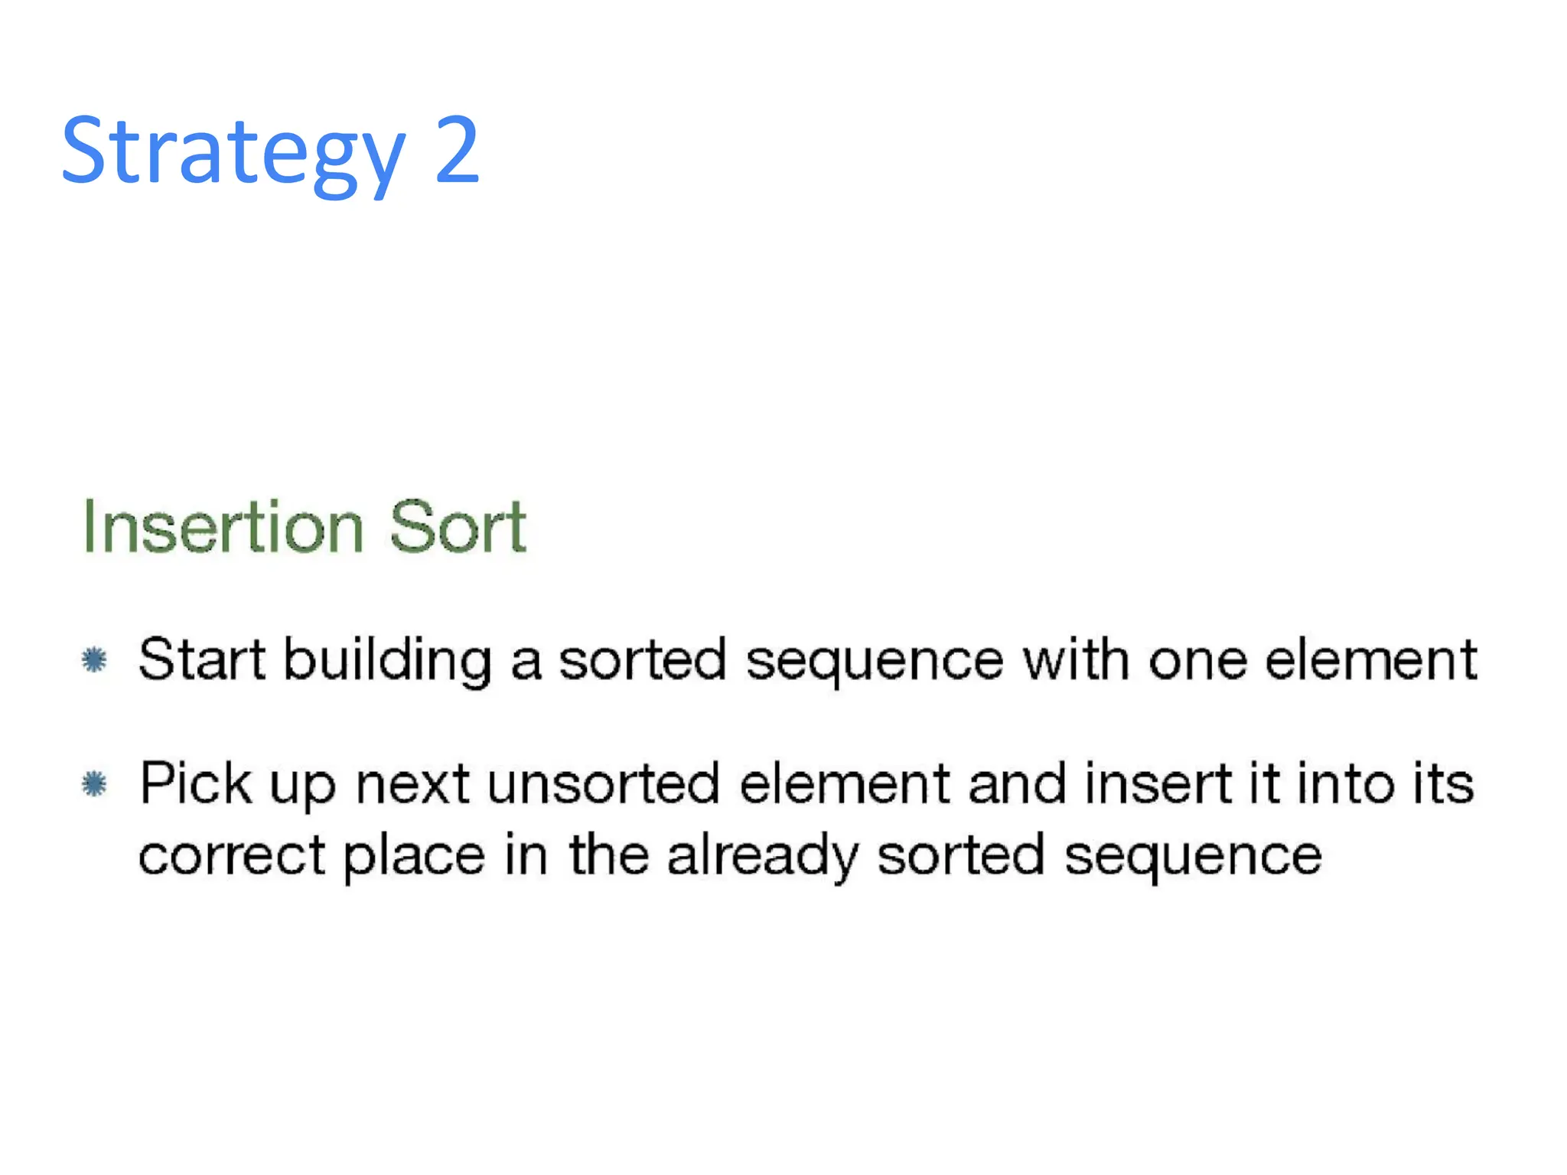The image size is (1567, 1175).
Task: Click the word "with" in first bullet
Action: point(1076,659)
